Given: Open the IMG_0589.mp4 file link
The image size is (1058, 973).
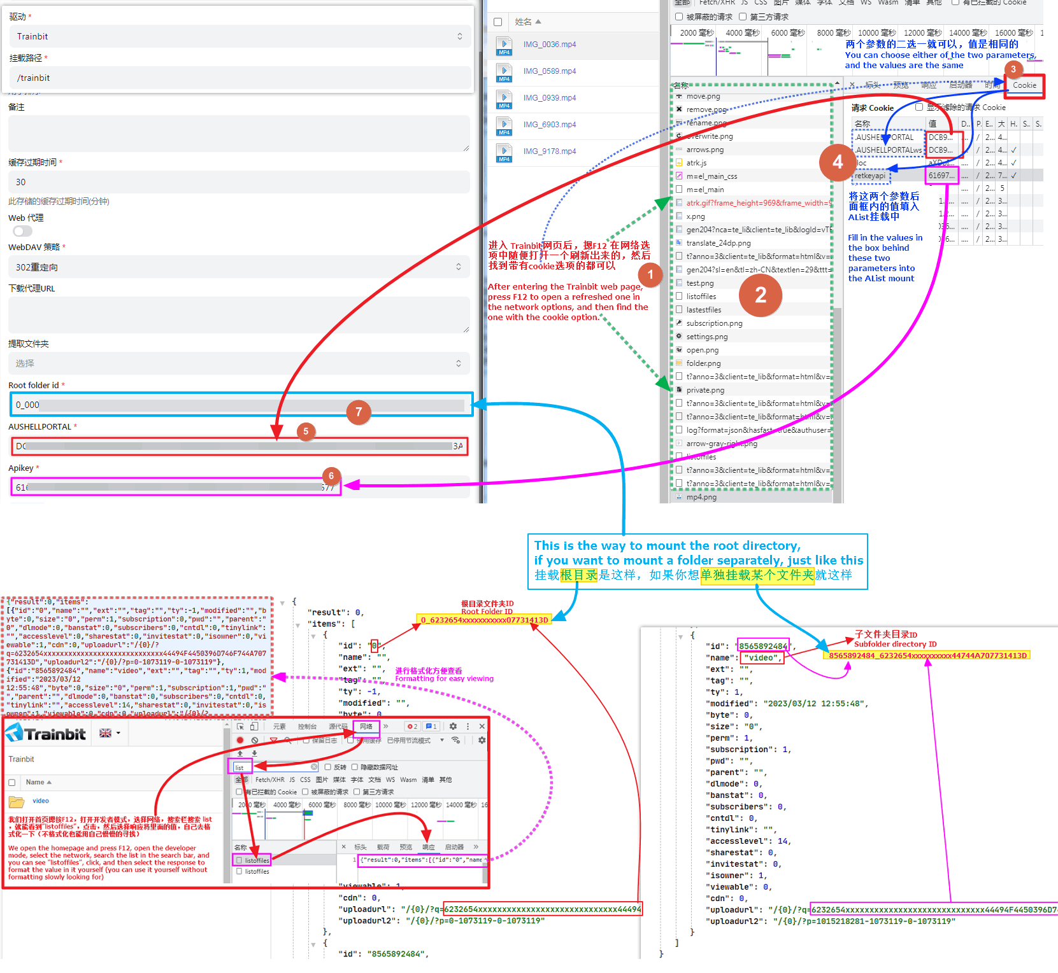Looking at the screenshot, I should pyautogui.click(x=549, y=71).
